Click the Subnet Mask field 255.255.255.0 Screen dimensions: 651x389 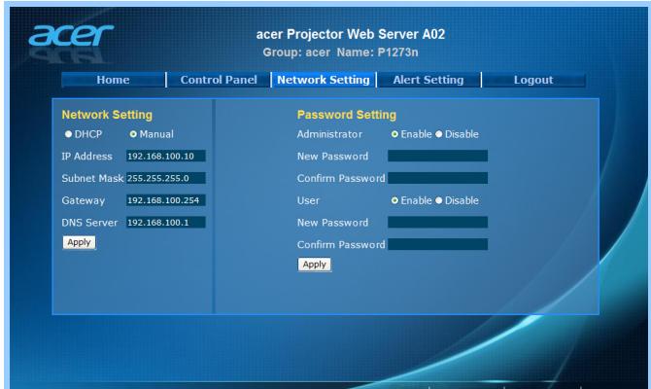click(x=165, y=178)
